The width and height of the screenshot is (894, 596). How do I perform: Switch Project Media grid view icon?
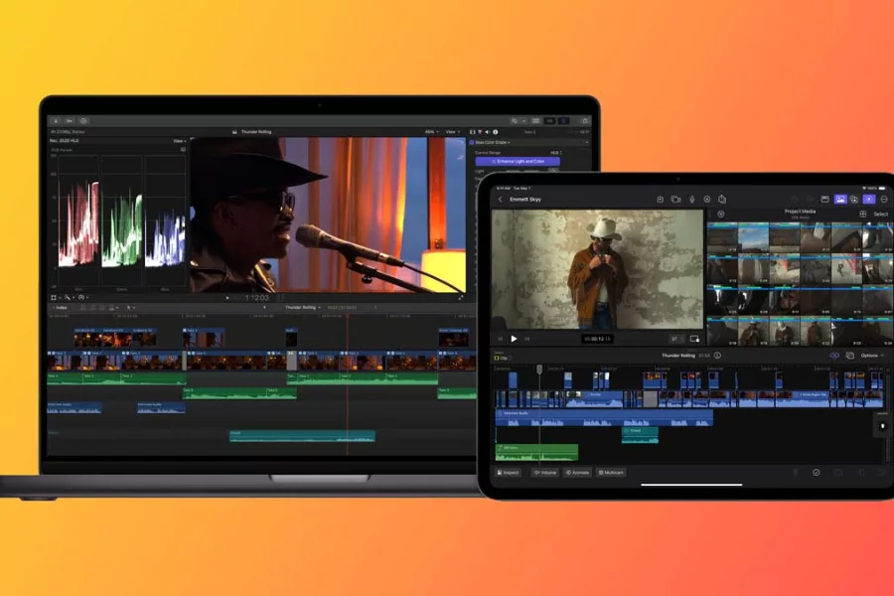coord(862,214)
